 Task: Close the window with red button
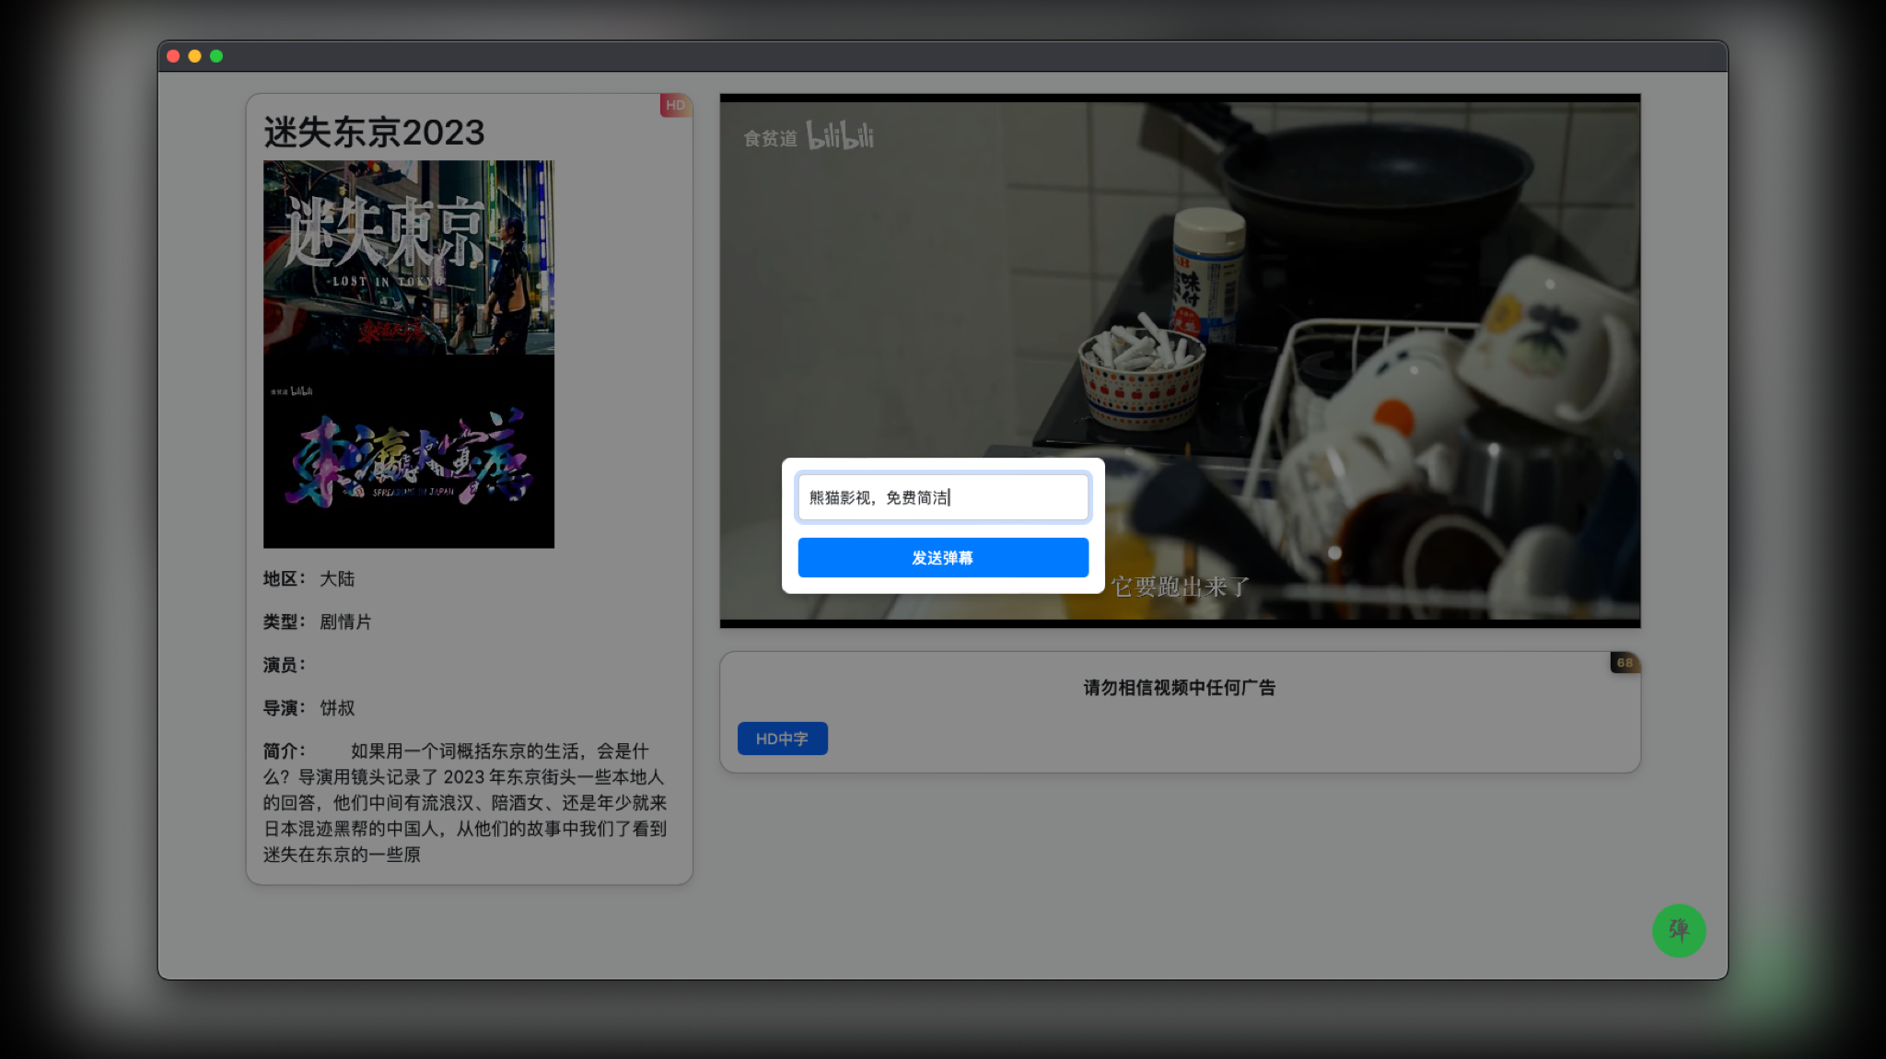click(x=173, y=56)
